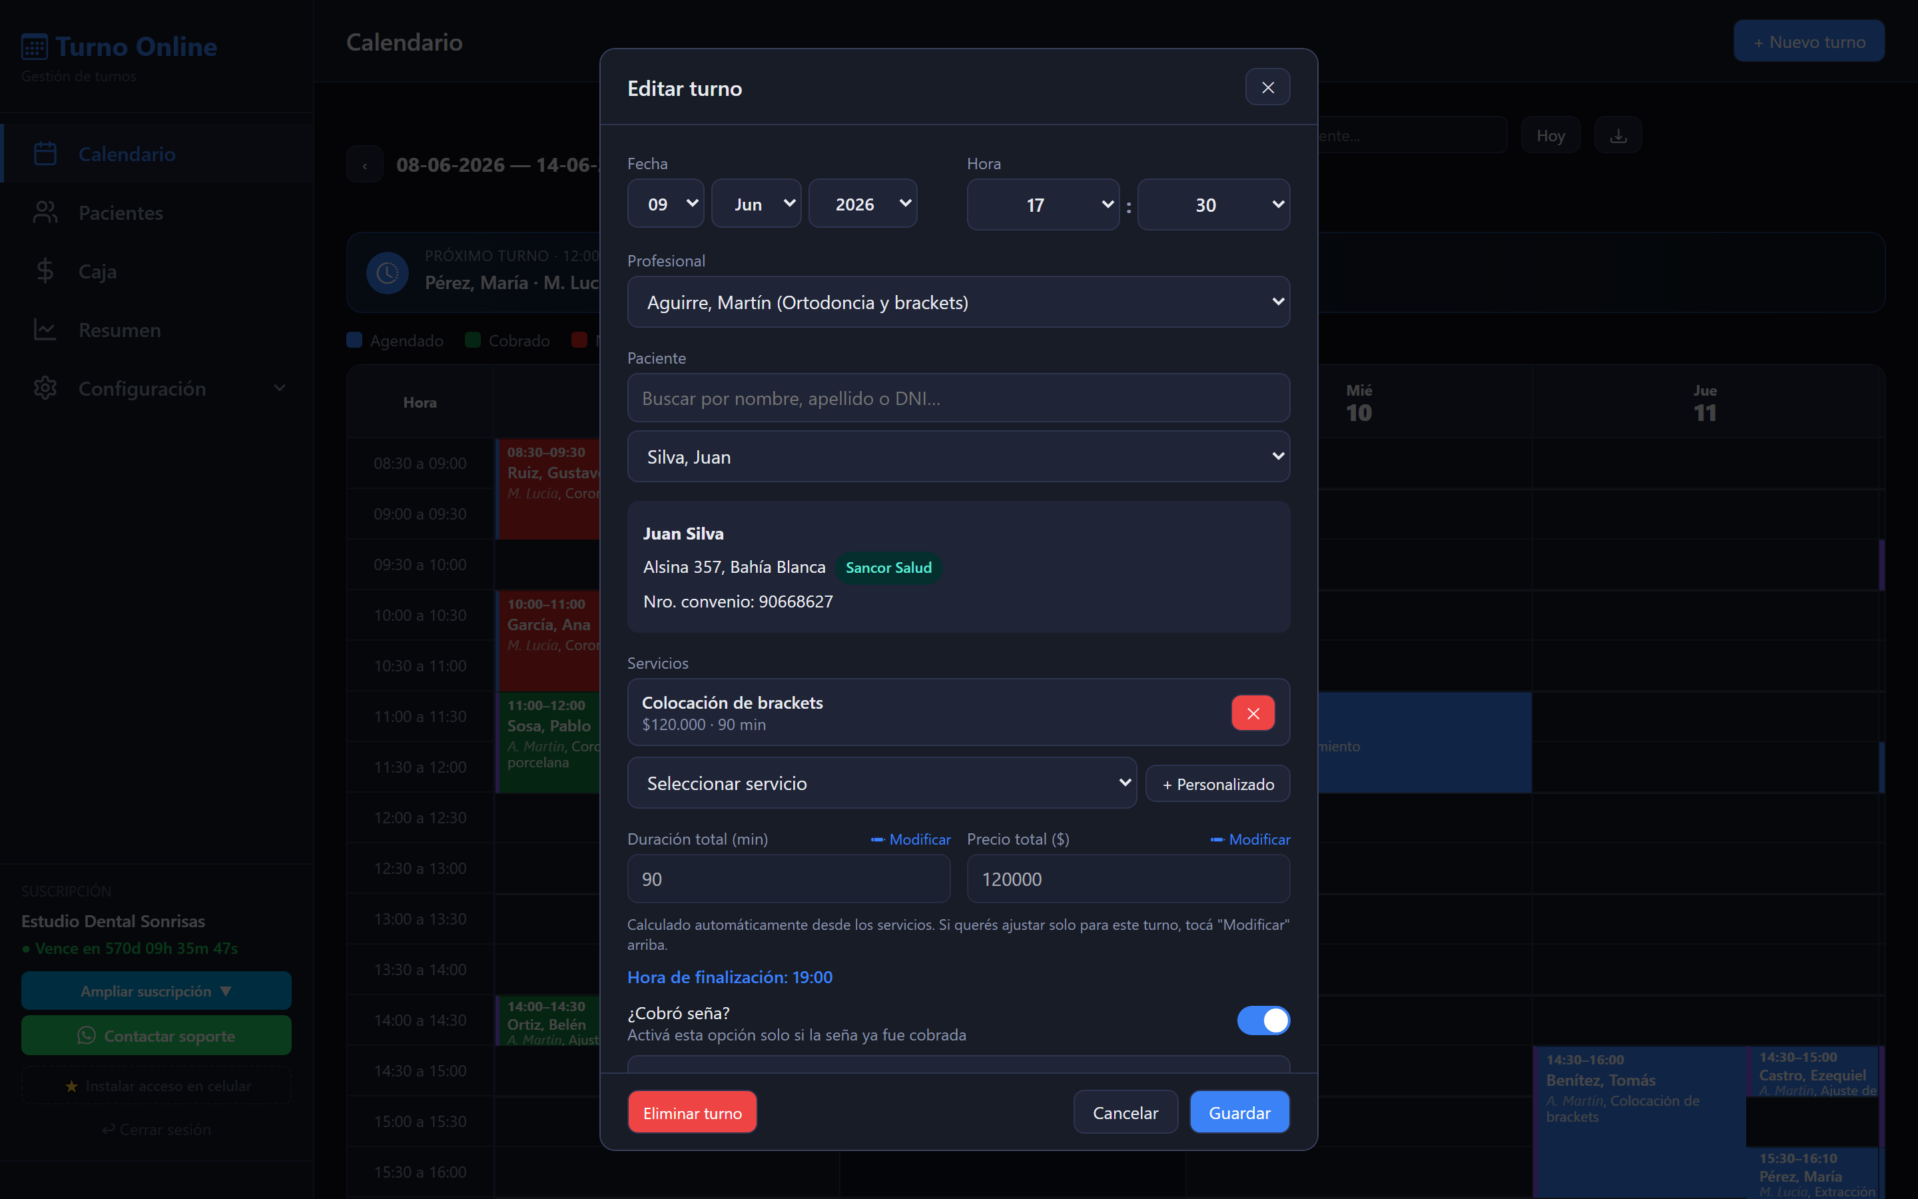Click the Pacientes people icon

click(45, 212)
